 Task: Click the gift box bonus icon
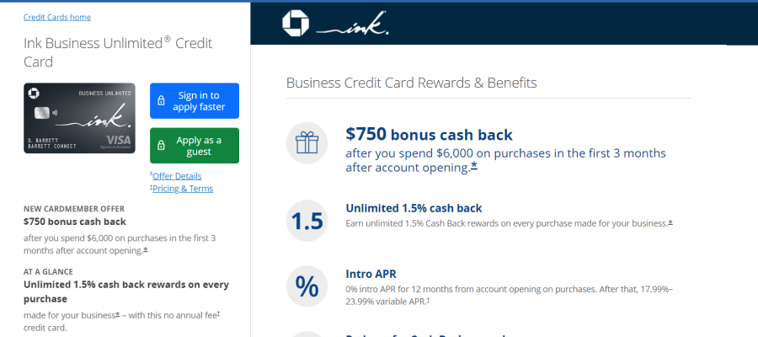pyautogui.click(x=307, y=143)
